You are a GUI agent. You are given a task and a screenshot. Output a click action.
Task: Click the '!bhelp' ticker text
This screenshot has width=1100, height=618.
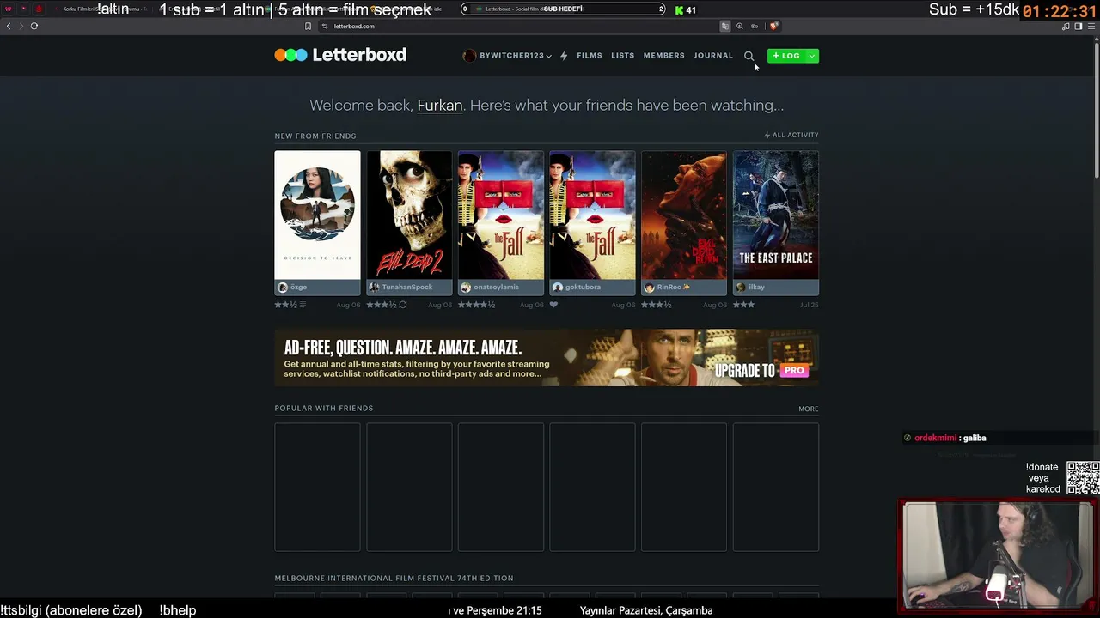pyautogui.click(x=178, y=610)
